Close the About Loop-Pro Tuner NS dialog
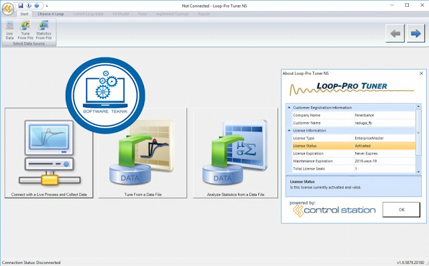The height and width of the screenshot is (266, 429). point(422,74)
